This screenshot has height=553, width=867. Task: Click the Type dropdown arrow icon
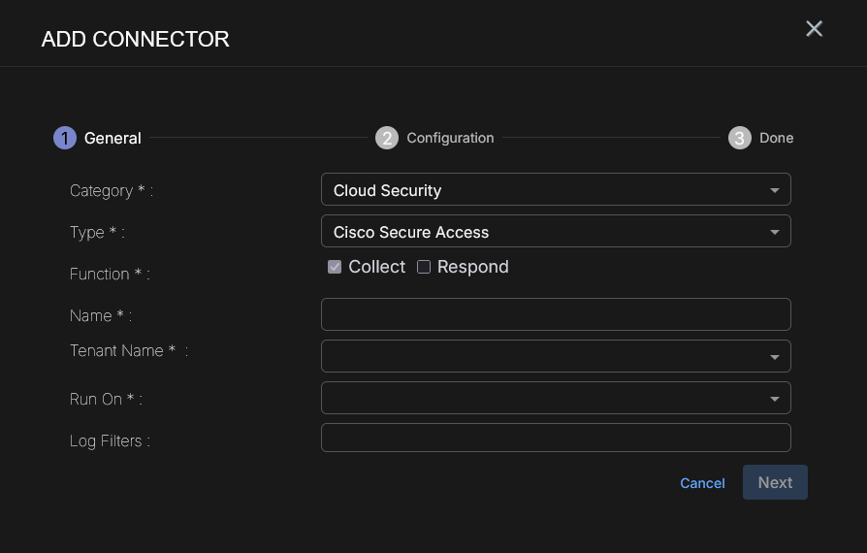775,232
